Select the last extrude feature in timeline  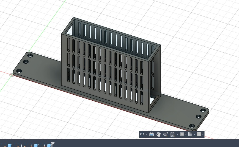tap(49, 145)
